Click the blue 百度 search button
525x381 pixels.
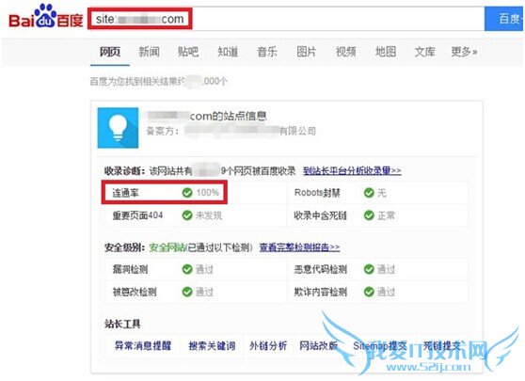coord(504,19)
